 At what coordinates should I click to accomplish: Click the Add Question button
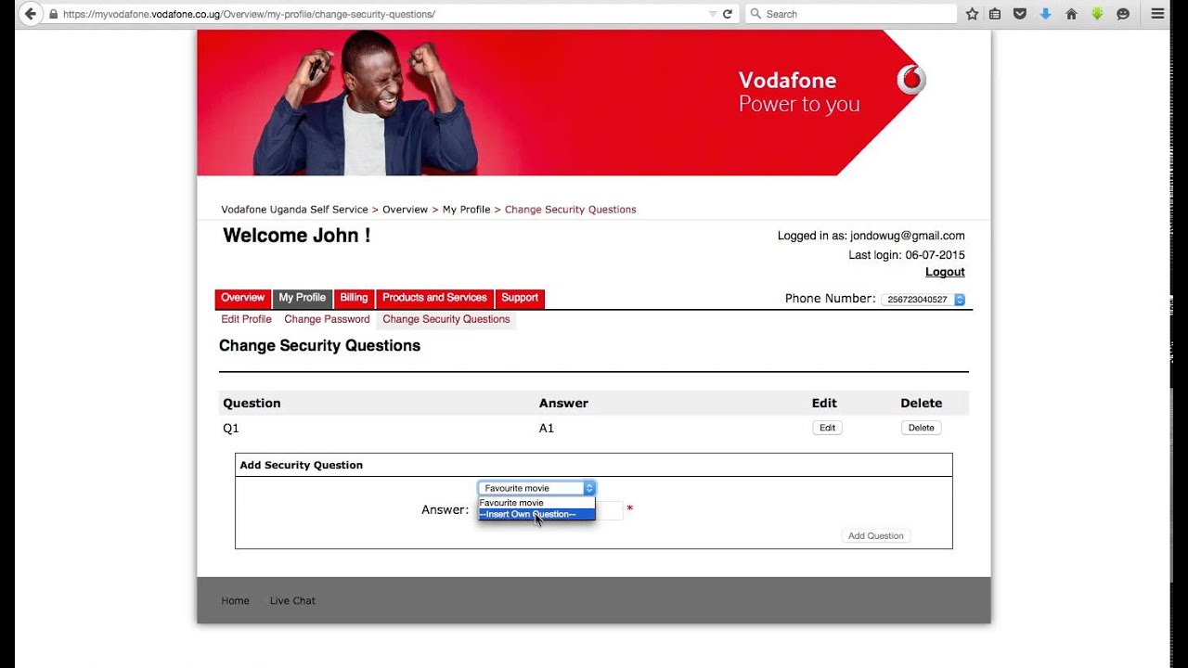(875, 536)
